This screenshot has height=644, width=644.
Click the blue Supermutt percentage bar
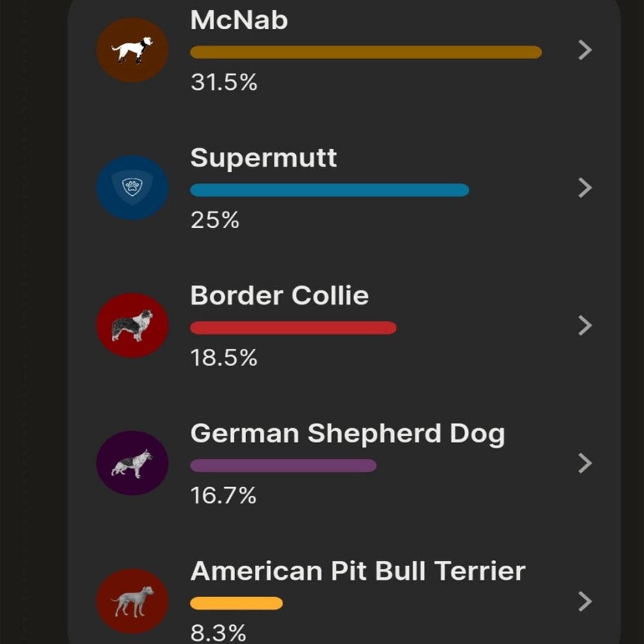pyautogui.click(x=330, y=190)
